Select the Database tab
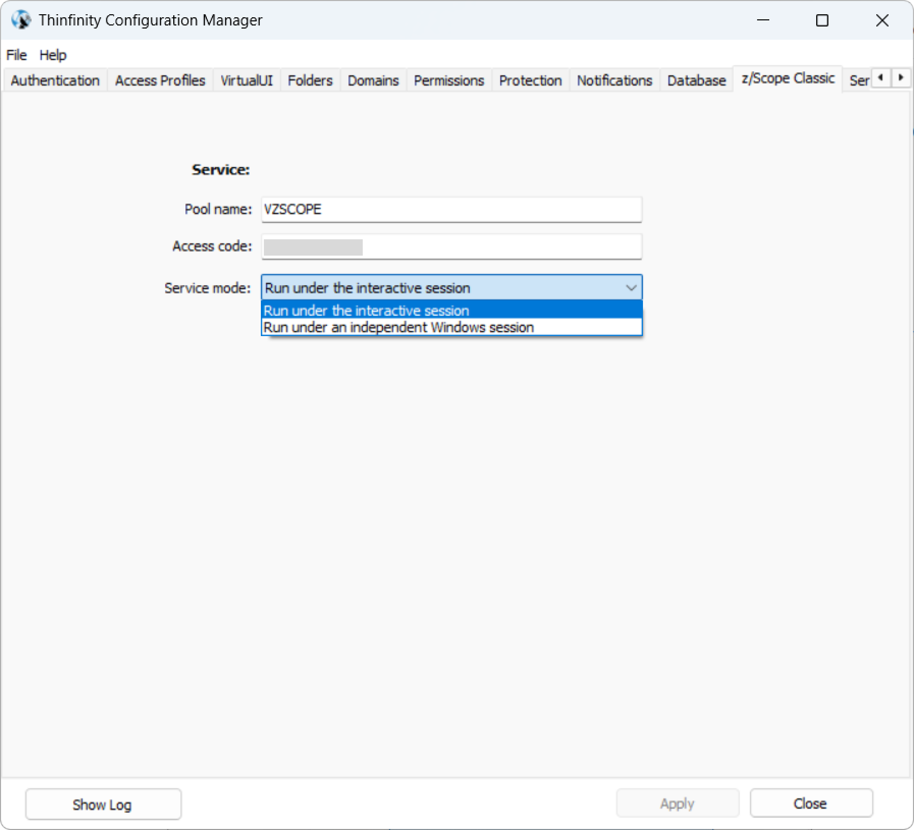 coord(696,80)
